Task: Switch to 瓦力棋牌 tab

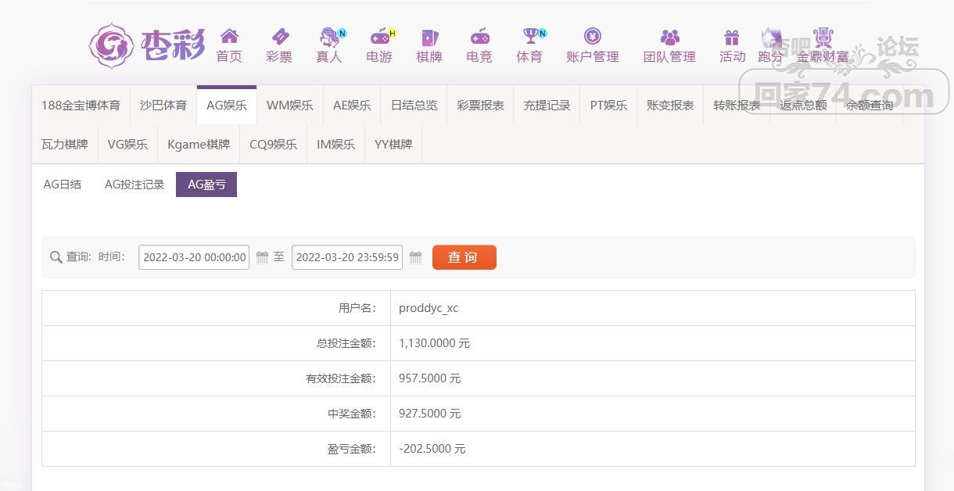Action: [65, 144]
